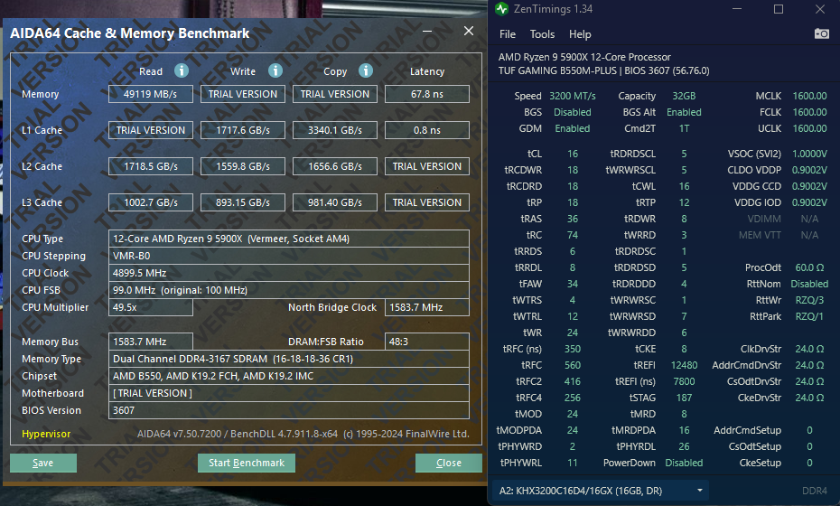Click the Save button in AIDA64

pos(42,463)
